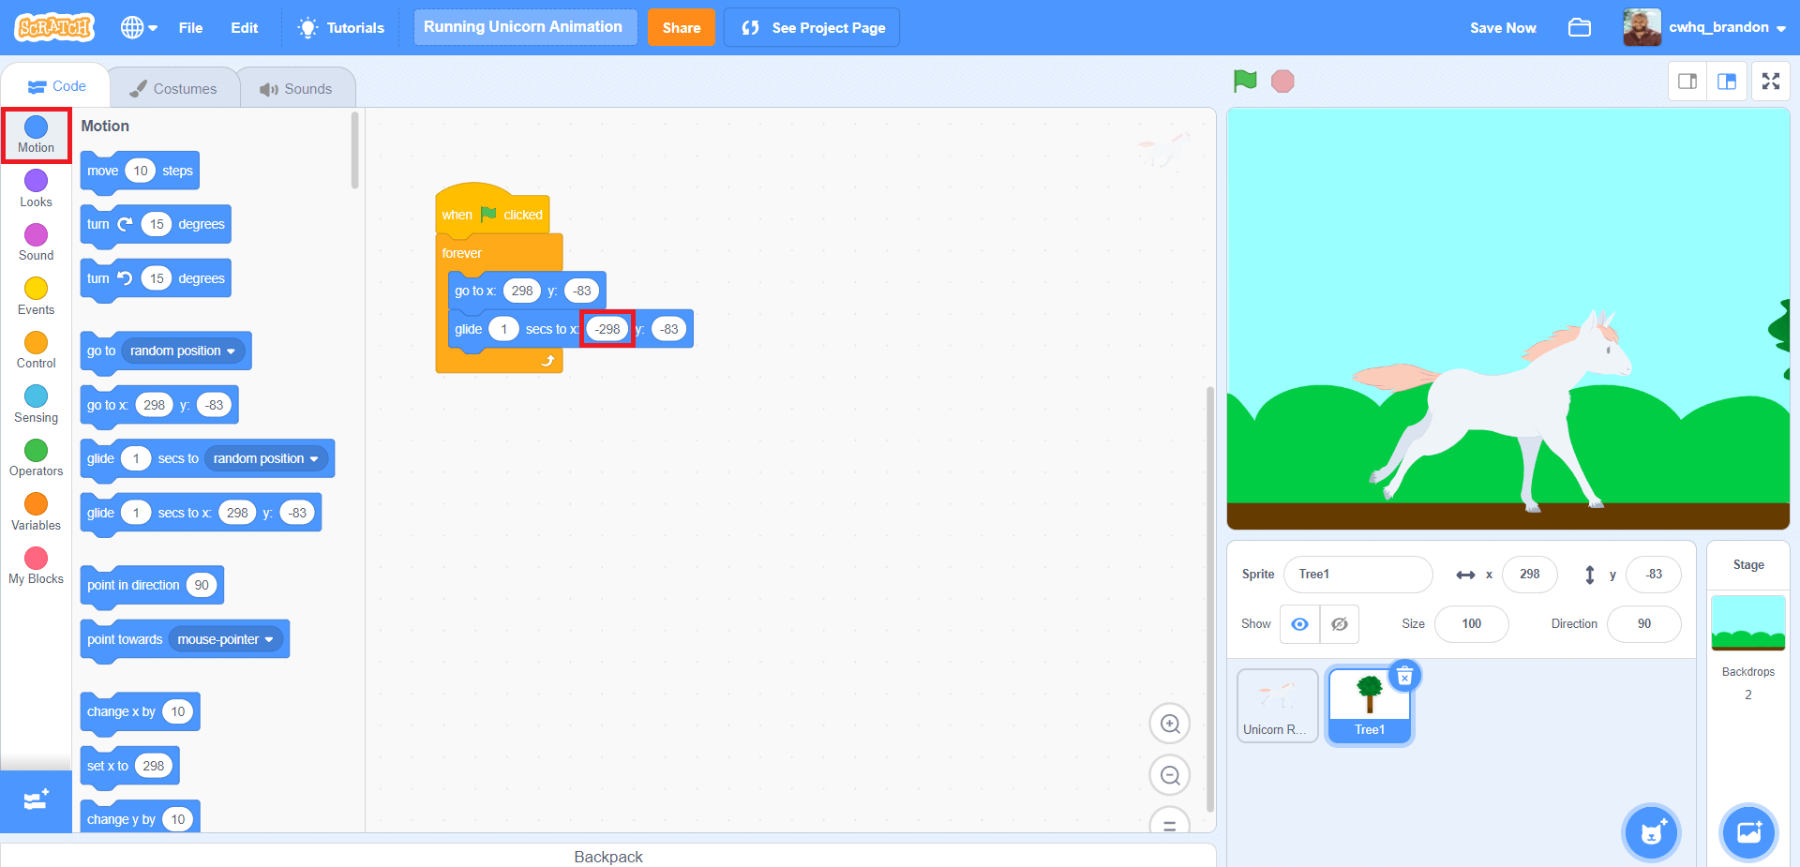Screen dimensions: 1800x867
Task: Click the green flag to run project
Action: click(1244, 81)
